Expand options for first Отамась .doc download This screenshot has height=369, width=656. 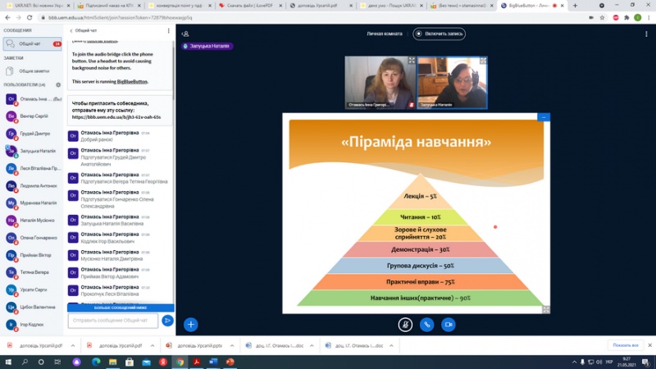click(312, 346)
